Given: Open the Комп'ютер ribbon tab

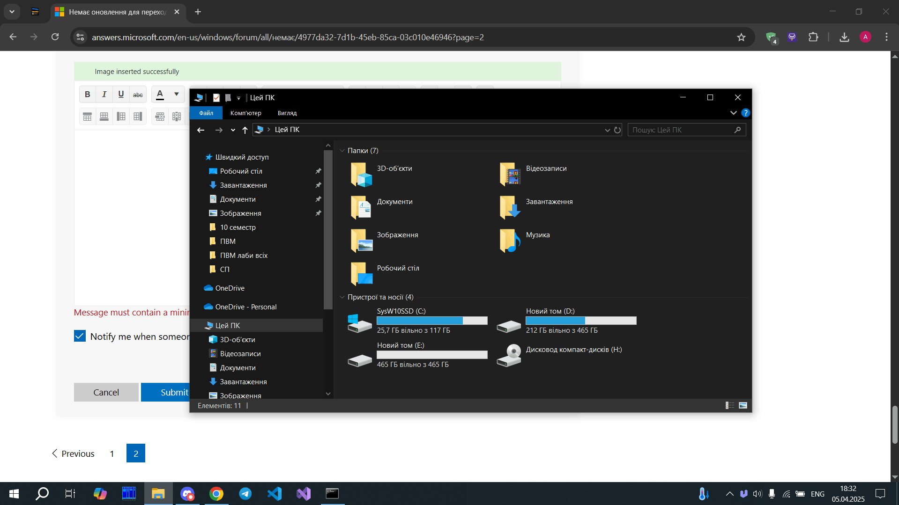Looking at the screenshot, I should click(x=246, y=113).
